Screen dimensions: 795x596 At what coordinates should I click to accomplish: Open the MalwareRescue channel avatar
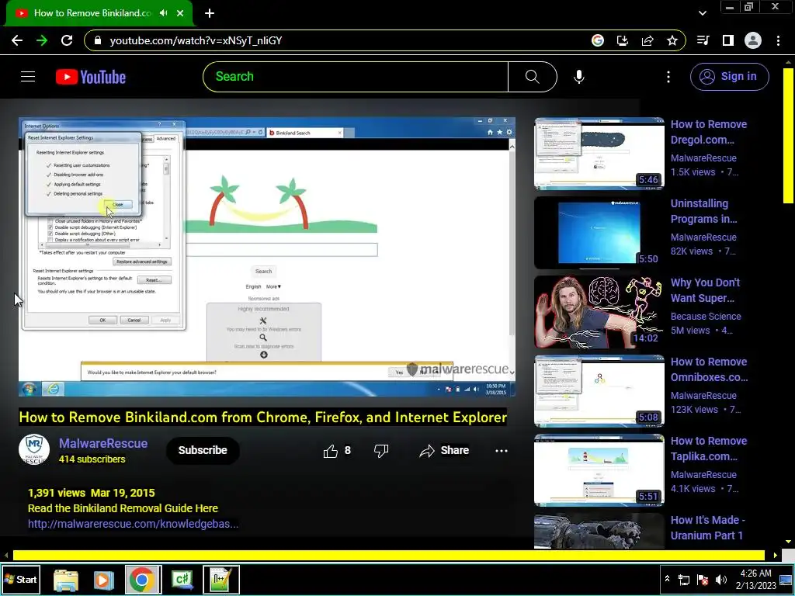click(x=34, y=449)
